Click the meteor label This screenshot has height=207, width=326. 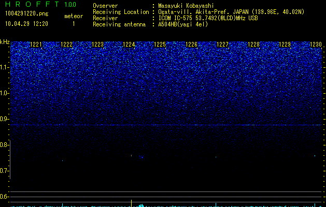click(x=74, y=16)
